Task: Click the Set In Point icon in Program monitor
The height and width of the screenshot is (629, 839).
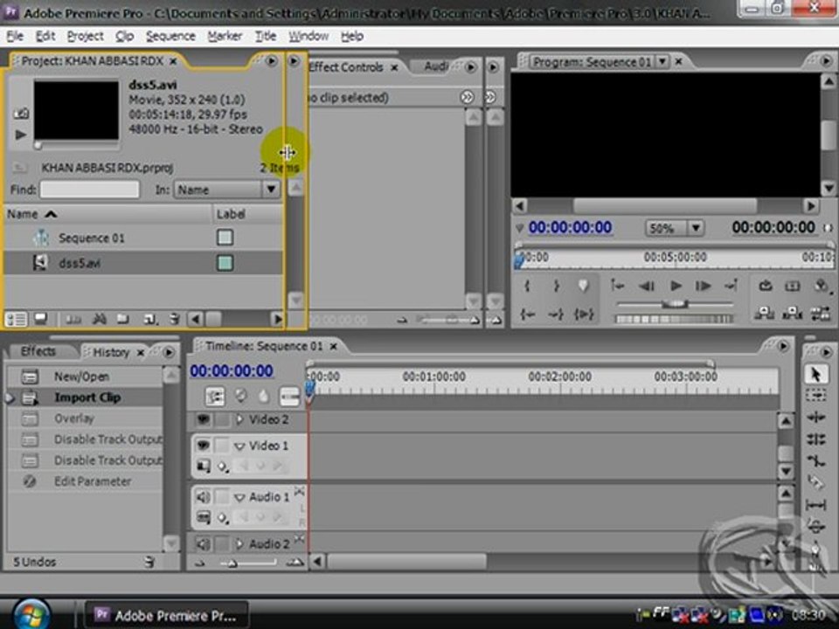Action: (x=528, y=287)
